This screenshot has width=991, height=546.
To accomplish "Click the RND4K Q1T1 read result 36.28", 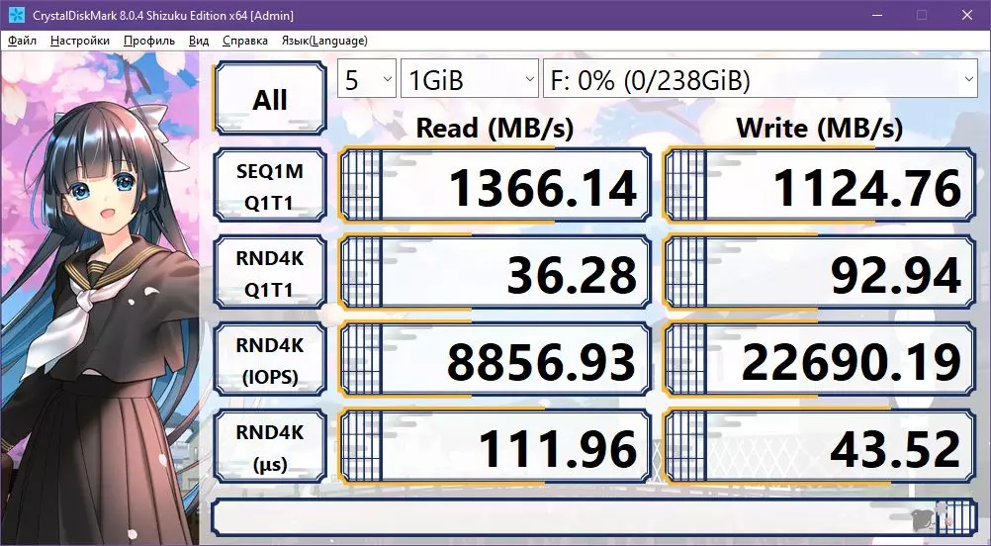I will [495, 273].
